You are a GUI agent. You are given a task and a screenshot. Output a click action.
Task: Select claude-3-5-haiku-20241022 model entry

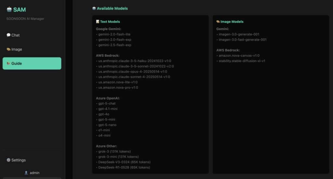point(135,61)
